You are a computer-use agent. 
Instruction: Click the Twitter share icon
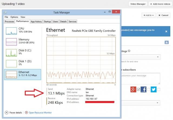[154, 89]
